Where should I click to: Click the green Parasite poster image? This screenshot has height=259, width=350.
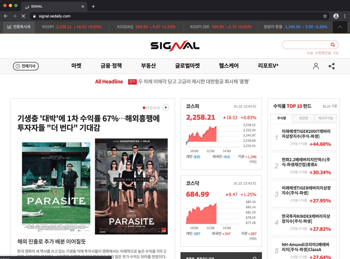[56, 187]
